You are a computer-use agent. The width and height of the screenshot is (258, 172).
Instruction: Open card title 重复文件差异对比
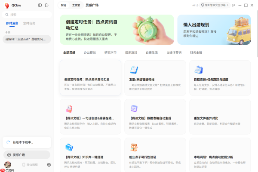pyautogui.click(x=206, y=118)
